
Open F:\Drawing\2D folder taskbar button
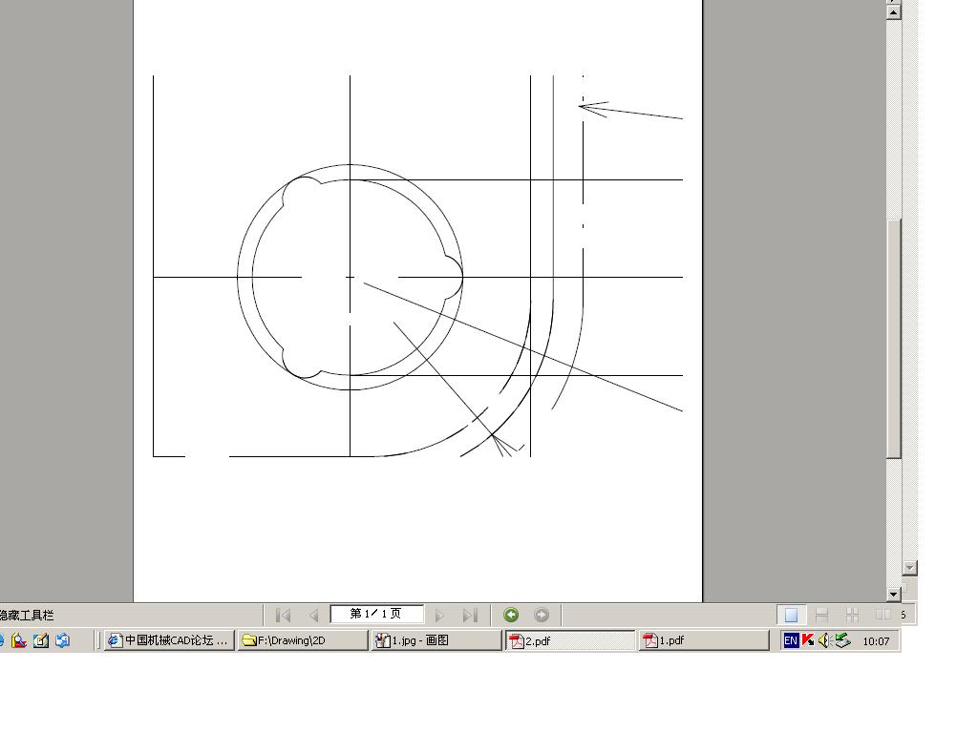pos(303,640)
